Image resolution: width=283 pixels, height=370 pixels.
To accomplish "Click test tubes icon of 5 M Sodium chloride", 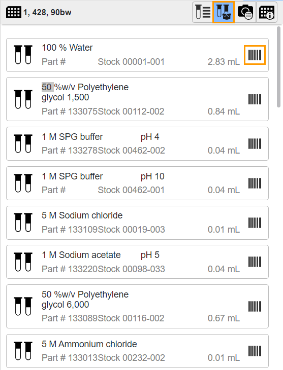I will (23, 223).
